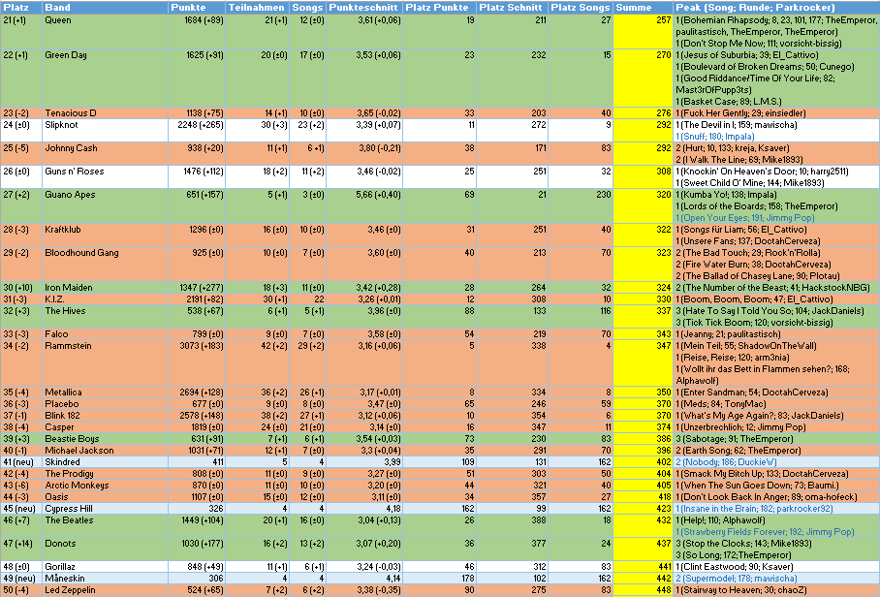The image size is (880, 597).
Task: Click the points value '3073 (+183)'
Action: coord(202,346)
